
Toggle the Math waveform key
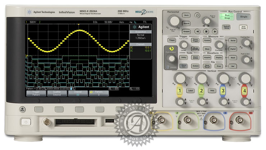pyautogui.click(x=233, y=58)
